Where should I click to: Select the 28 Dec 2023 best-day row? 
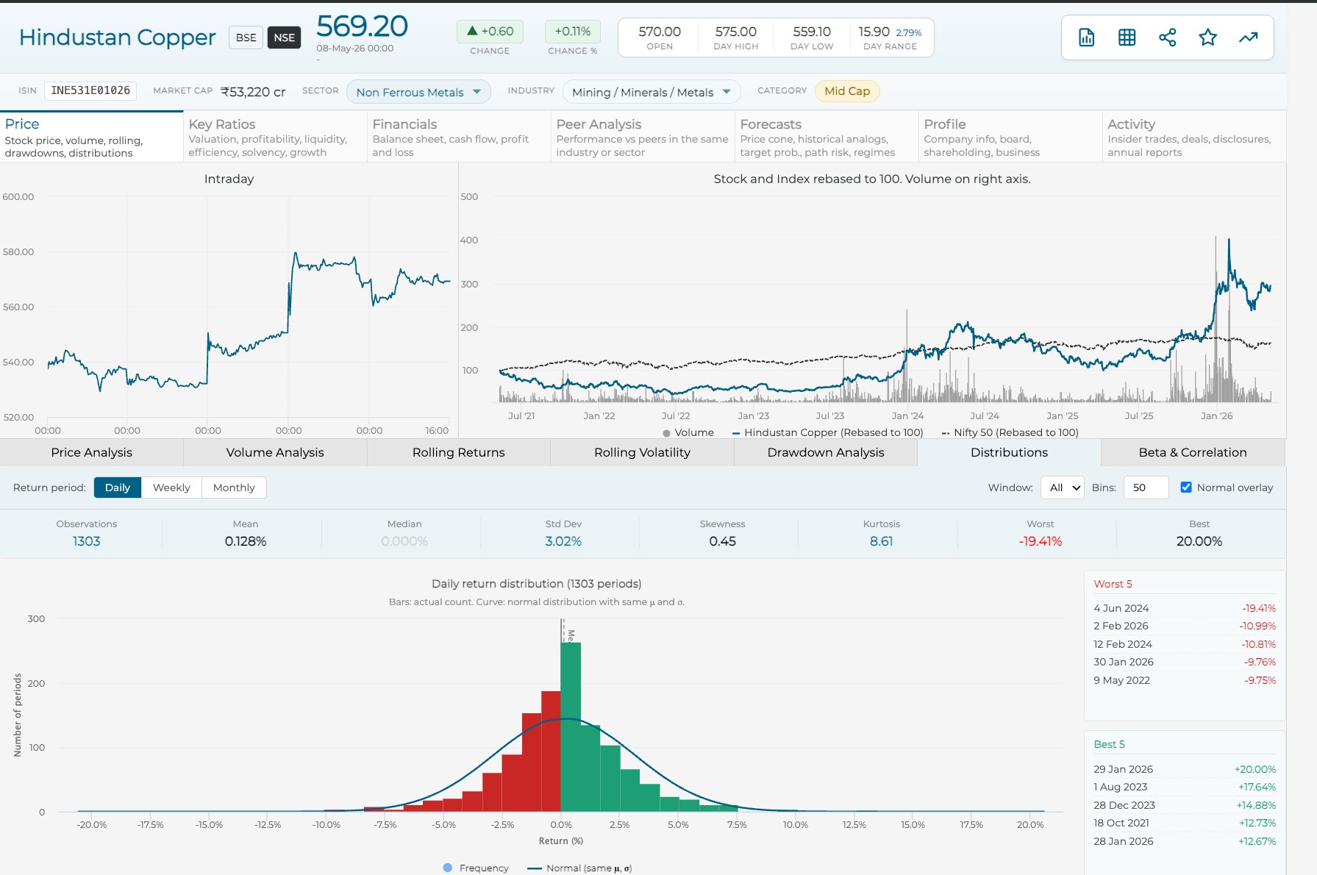pyautogui.click(x=1184, y=805)
